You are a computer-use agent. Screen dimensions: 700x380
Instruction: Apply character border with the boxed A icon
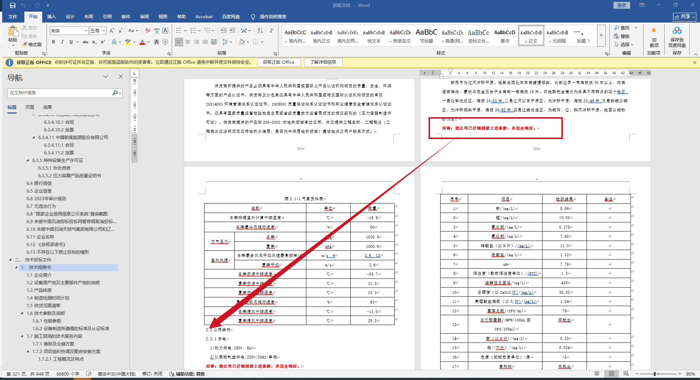click(x=165, y=31)
